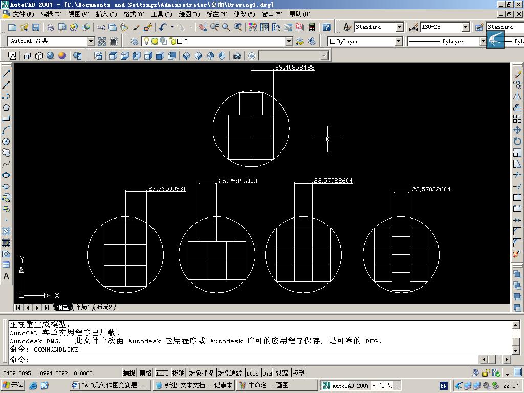Click the Workspace settings gear icon
The height and width of the screenshot is (393, 524).
click(x=102, y=41)
